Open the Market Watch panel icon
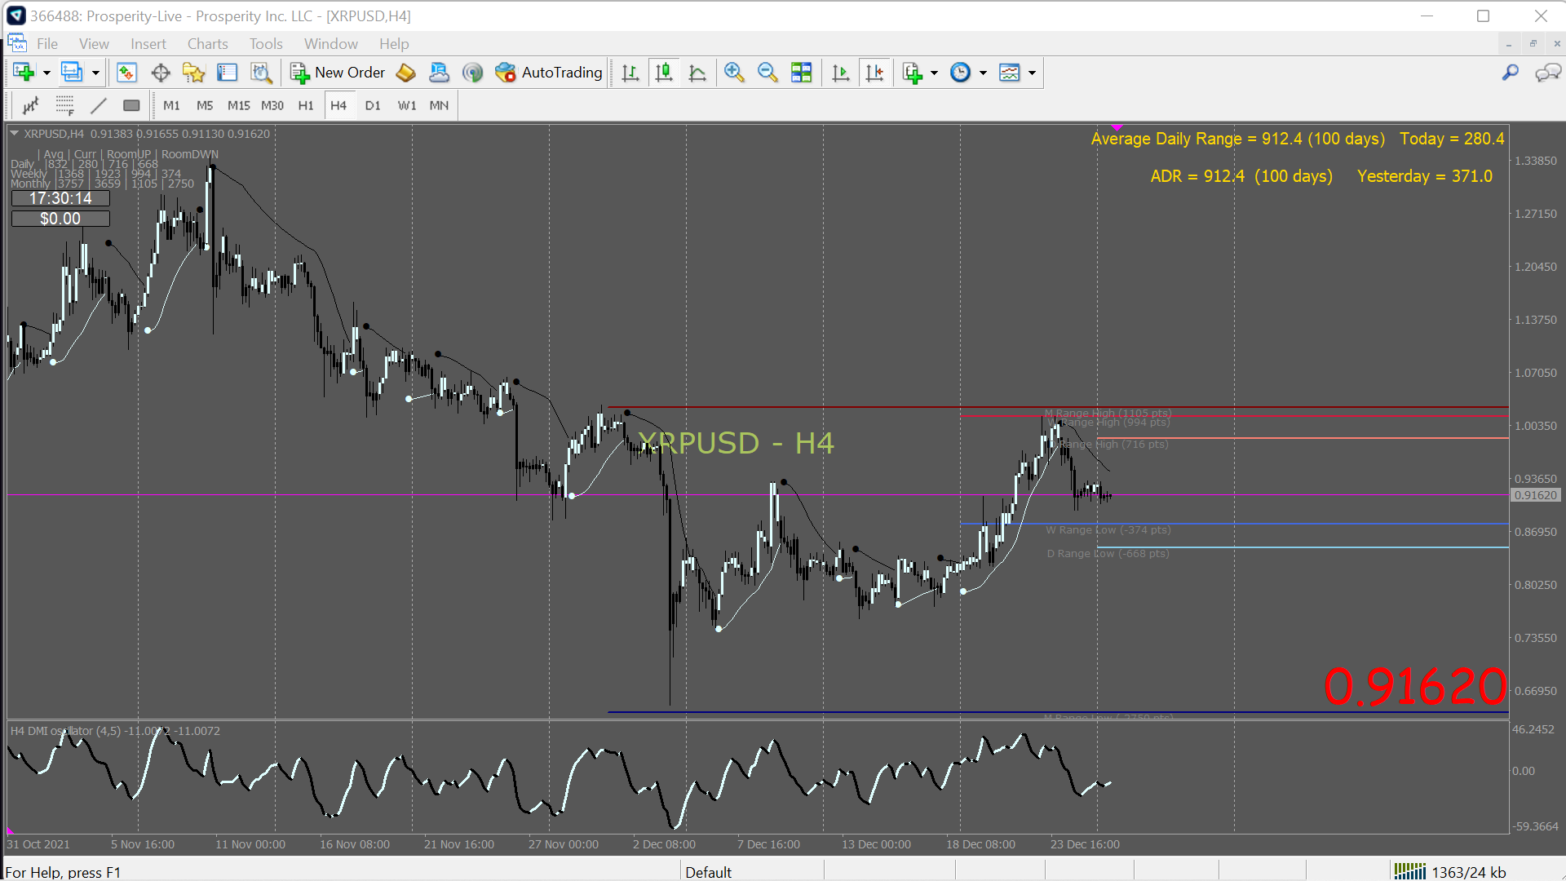Image resolution: width=1566 pixels, height=881 pixels. pyautogui.click(x=126, y=73)
